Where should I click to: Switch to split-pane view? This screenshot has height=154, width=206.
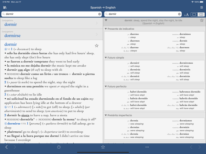[x=201, y=14]
